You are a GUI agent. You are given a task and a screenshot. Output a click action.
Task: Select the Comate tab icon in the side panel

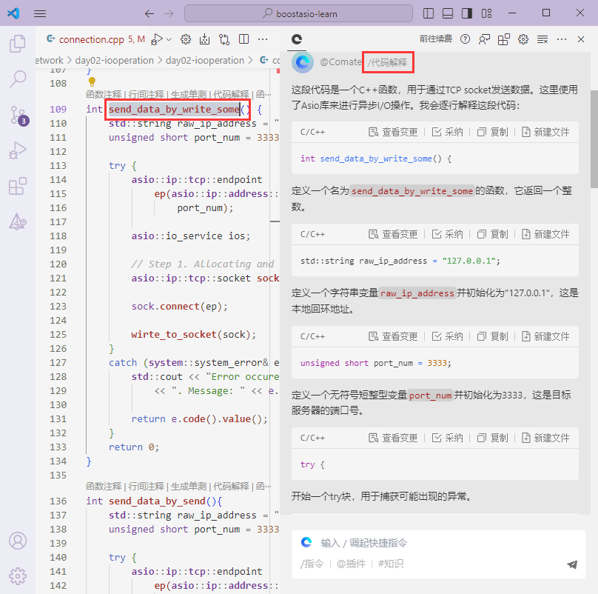point(297,39)
